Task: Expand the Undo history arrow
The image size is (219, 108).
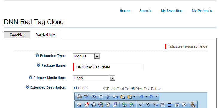Action: coord(146,96)
